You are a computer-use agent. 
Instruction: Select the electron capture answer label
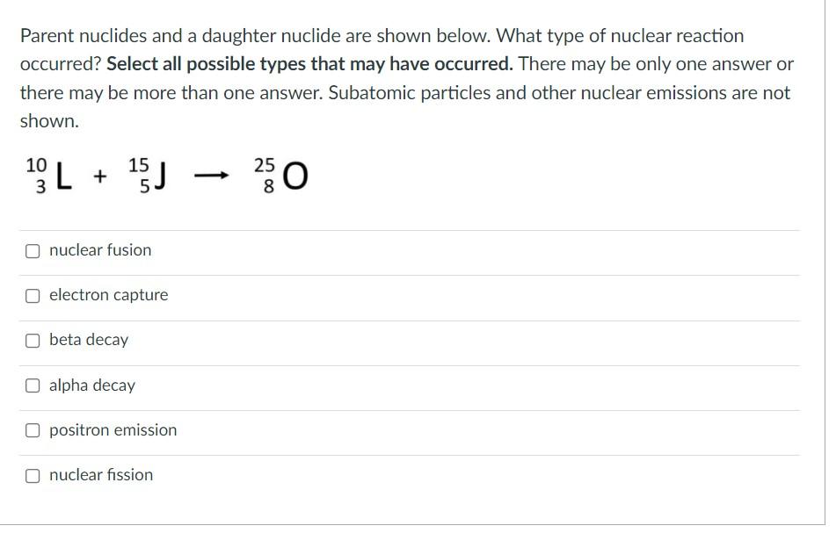pos(109,295)
